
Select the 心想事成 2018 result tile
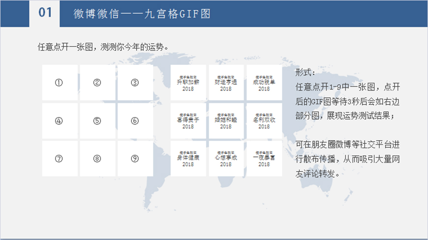tap(226, 158)
